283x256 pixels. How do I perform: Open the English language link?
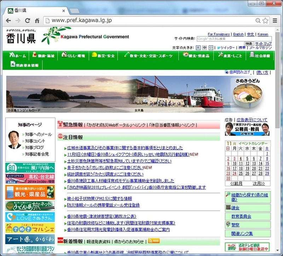[x=238, y=34]
